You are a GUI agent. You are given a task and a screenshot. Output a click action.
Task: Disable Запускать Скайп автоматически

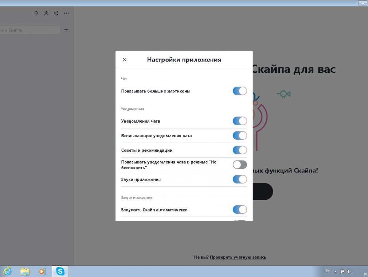(x=240, y=209)
